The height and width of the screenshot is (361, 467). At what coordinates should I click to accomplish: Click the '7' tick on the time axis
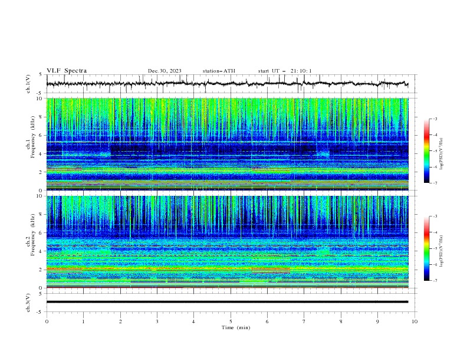coord(304,321)
